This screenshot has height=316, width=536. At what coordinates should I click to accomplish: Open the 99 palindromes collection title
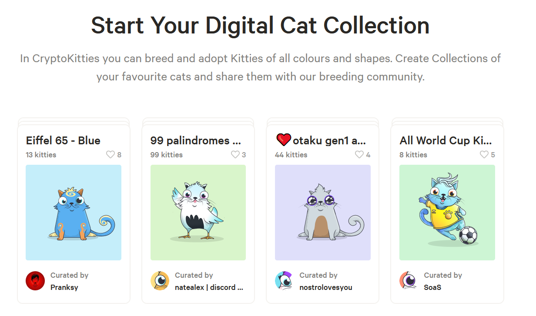coord(195,140)
